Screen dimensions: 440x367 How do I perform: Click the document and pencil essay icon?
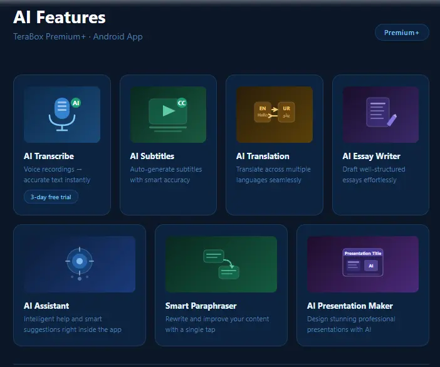pos(381,112)
